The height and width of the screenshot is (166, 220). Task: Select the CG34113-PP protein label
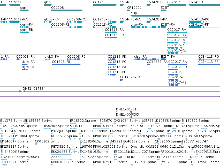tap(208, 62)
